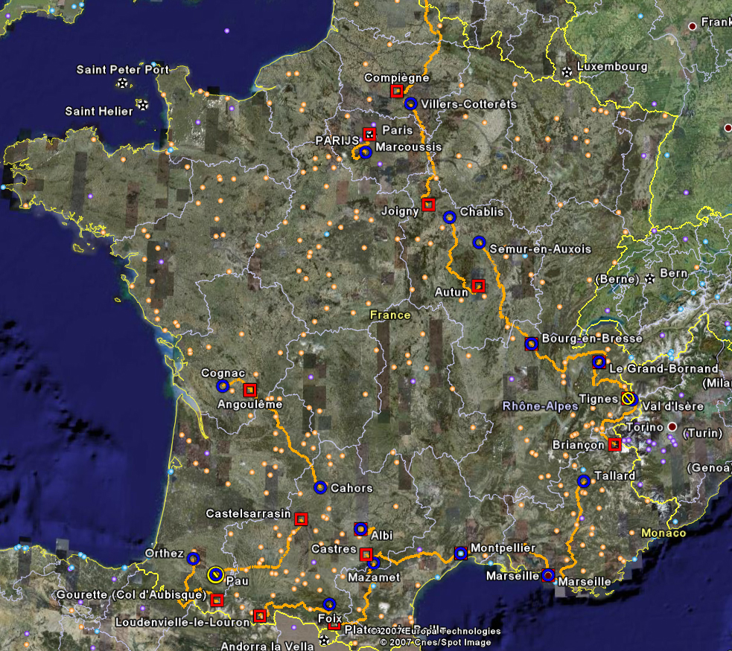Select the red square marker at Loudenvielle-le-Louron

tap(260, 616)
